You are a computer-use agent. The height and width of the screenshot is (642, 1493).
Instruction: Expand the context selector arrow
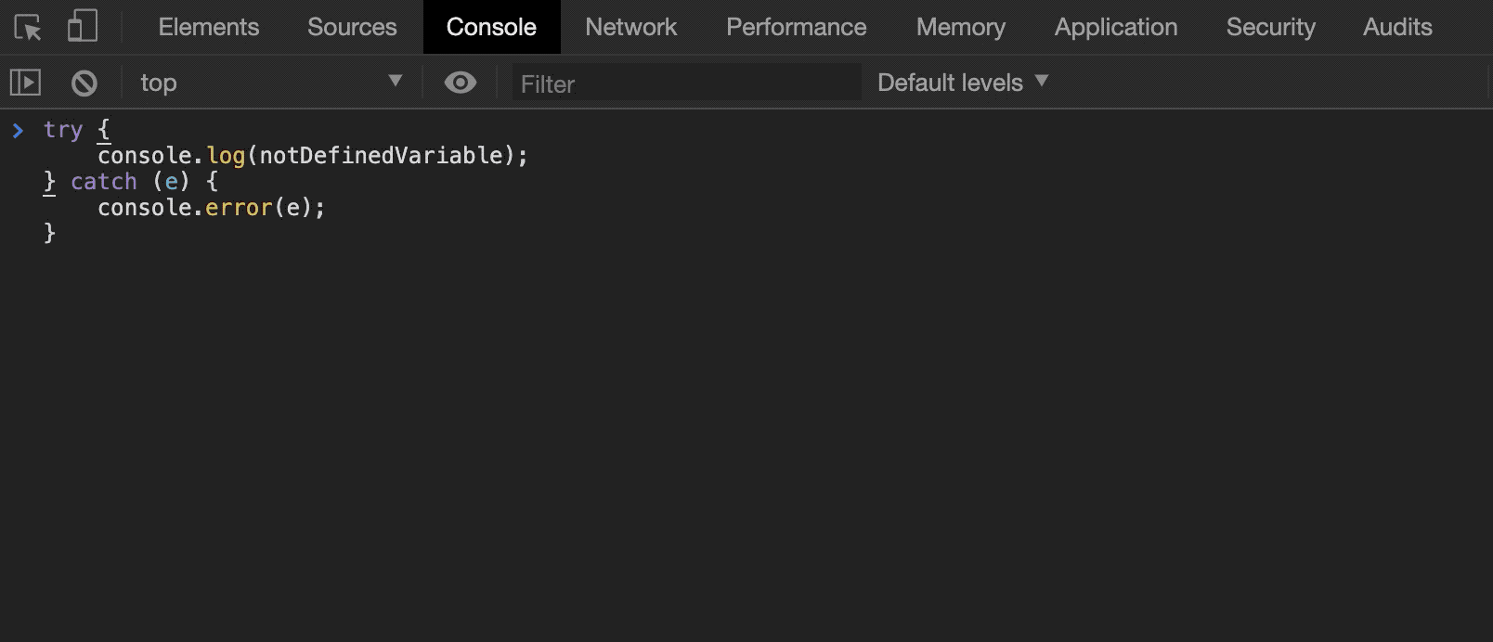pyautogui.click(x=396, y=81)
